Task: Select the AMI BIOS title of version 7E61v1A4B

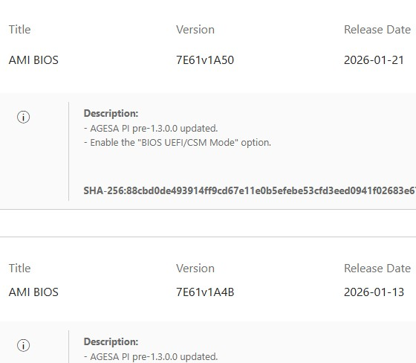Action: (x=33, y=292)
